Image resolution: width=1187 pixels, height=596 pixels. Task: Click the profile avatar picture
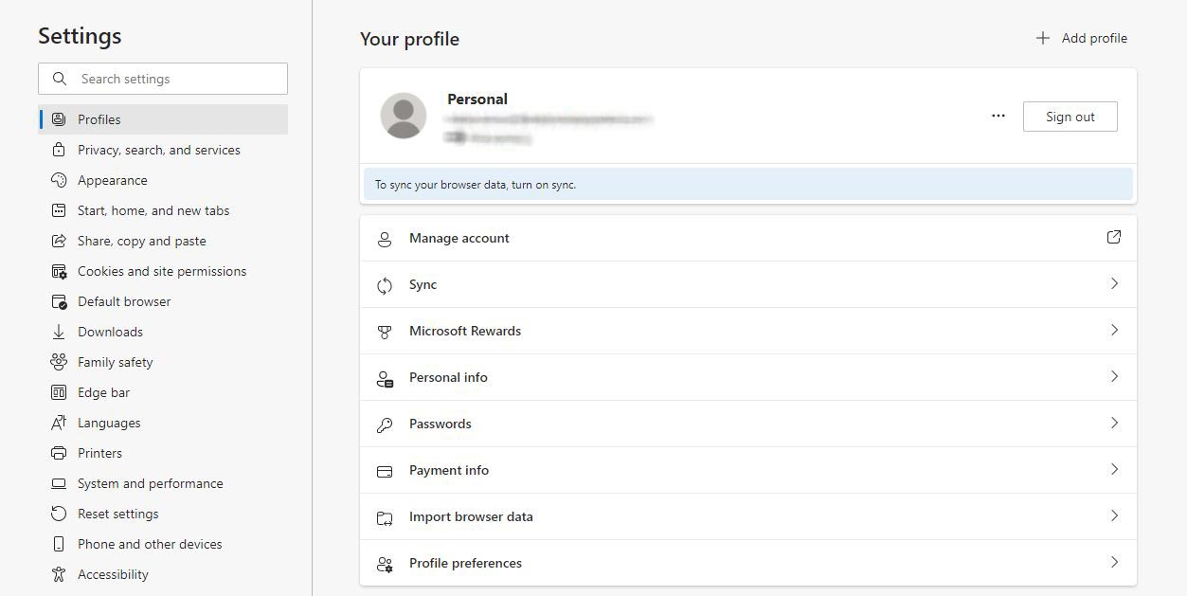pyautogui.click(x=403, y=116)
